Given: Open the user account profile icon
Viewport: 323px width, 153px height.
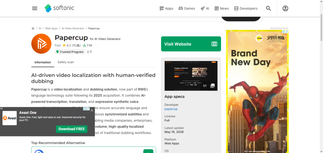Looking at the screenshot, I should coord(285,9).
